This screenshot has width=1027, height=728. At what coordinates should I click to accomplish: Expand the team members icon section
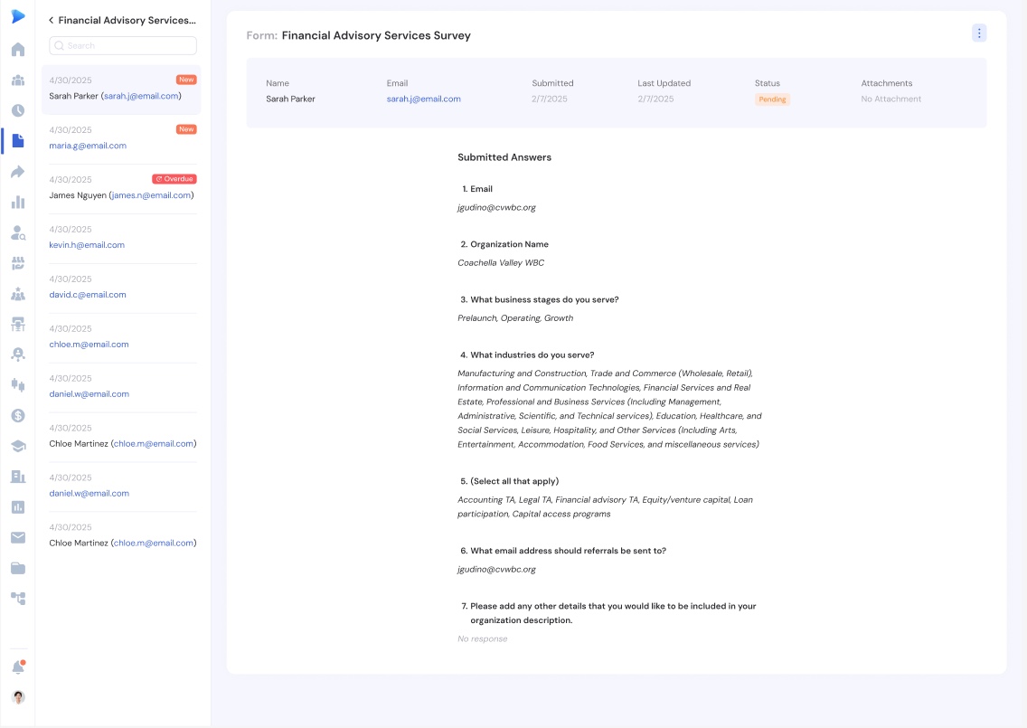pyautogui.click(x=17, y=80)
